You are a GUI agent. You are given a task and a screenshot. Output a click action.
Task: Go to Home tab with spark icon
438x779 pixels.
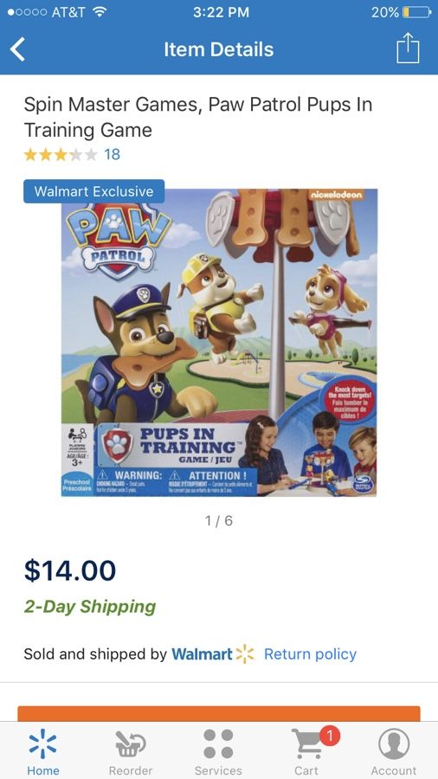click(x=42, y=750)
